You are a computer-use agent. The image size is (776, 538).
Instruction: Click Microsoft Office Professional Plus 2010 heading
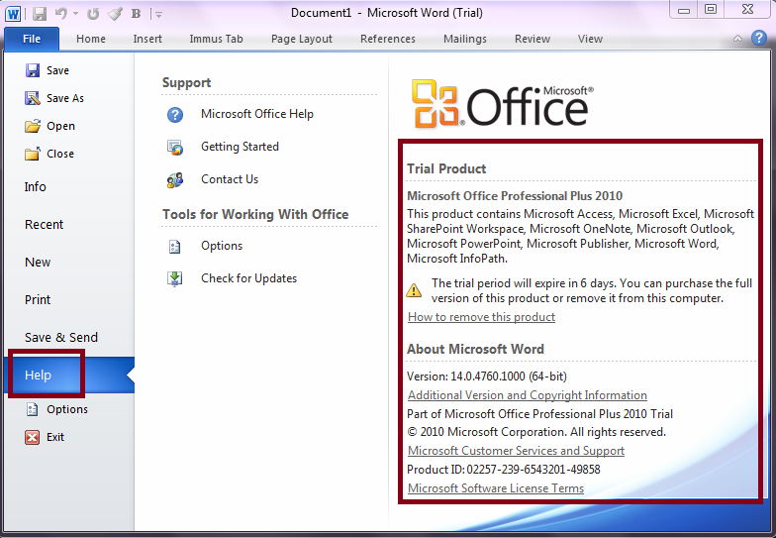[515, 196]
